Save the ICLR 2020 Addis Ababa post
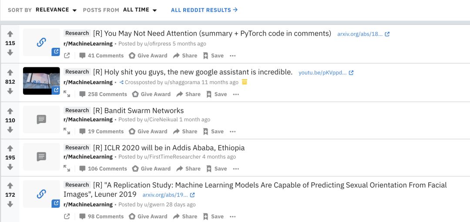The image size is (470, 222). click(x=216, y=169)
